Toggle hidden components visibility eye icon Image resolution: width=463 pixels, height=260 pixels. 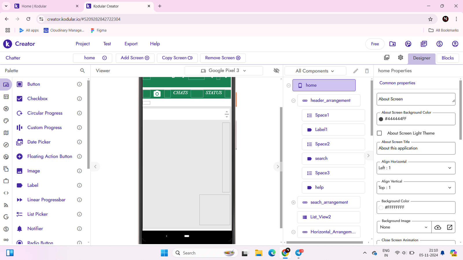pos(276,70)
